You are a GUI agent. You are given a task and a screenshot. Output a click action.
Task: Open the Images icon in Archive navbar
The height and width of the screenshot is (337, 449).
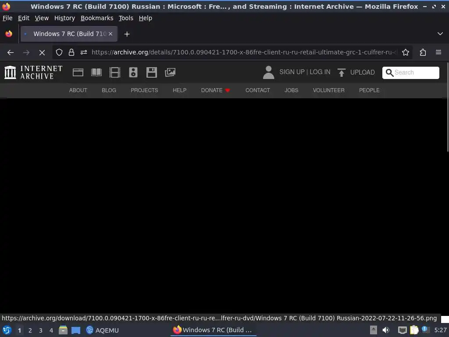click(170, 72)
